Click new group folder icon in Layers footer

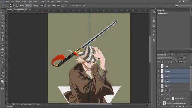180,107
